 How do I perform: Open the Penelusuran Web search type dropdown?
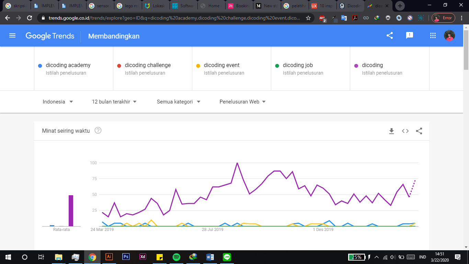(x=243, y=102)
